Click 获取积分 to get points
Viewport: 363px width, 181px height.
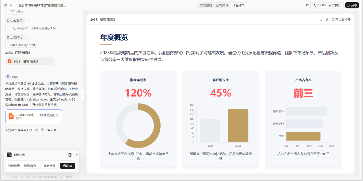click(x=335, y=5)
